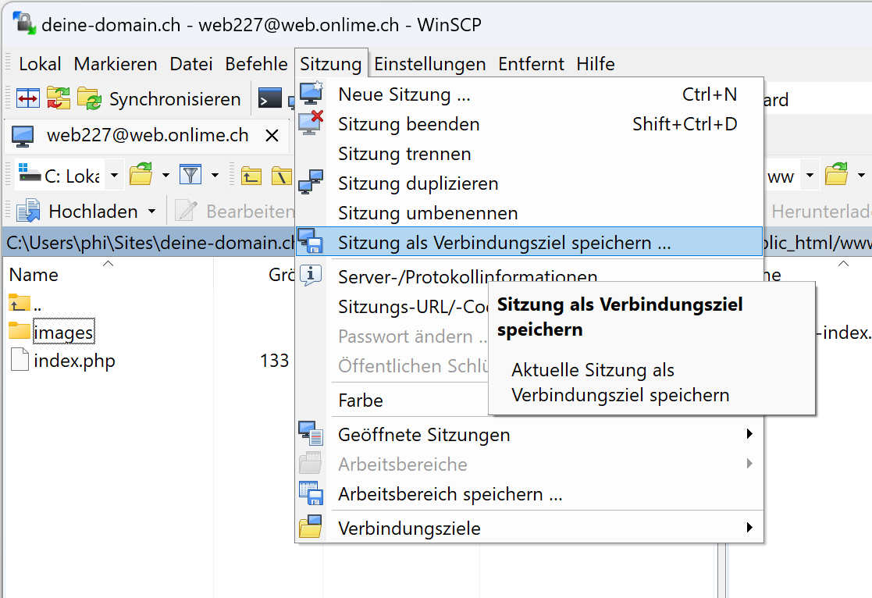
Task: Close the web227@web.onlime.ch session tab
Action: point(272,135)
